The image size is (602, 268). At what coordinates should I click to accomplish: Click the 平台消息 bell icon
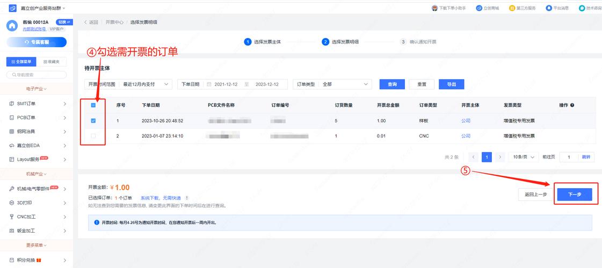pyautogui.click(x=549, y=8)
